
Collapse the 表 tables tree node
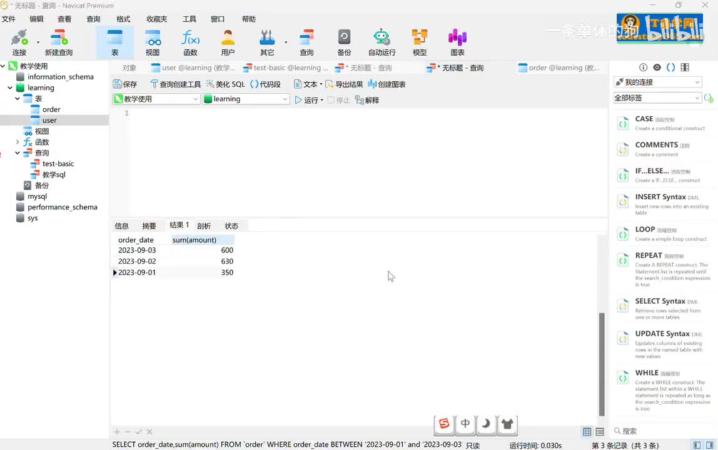18,98
